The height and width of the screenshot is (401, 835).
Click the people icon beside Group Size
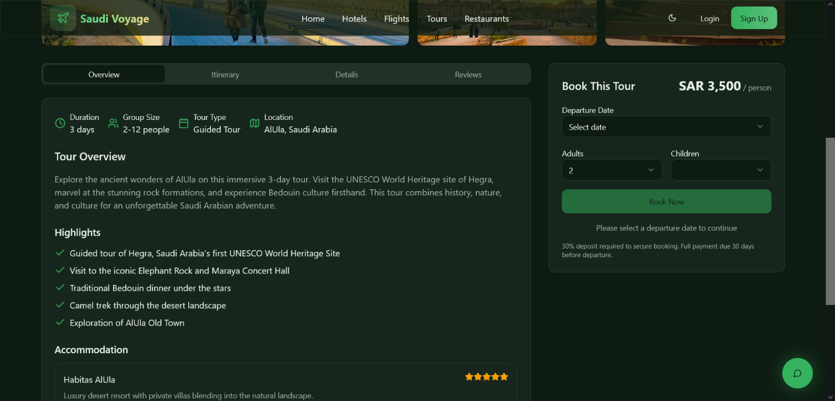pyautogui.click(x=113, y=123)
